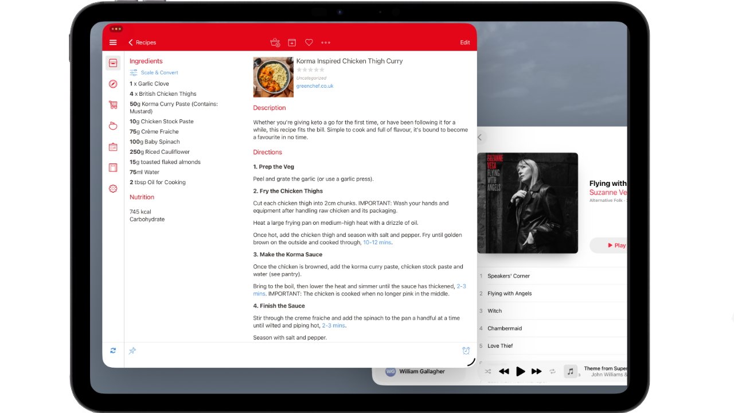Favorite the curry recipe with the heart

point(309,42)
